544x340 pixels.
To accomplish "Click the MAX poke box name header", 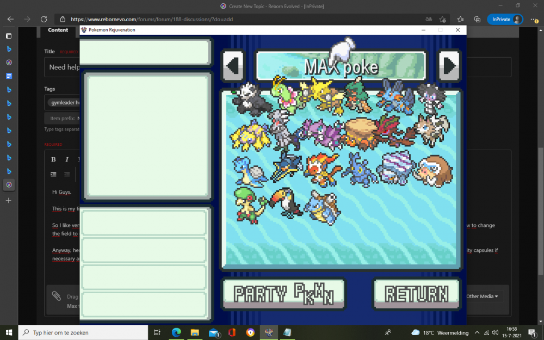I will tap(341, 66).
